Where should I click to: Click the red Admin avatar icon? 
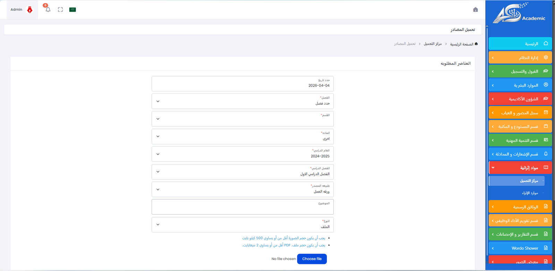(30, 10)
